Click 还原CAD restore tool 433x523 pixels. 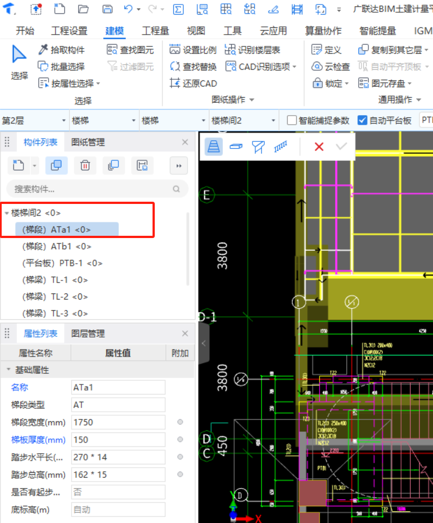click(193, 83)
